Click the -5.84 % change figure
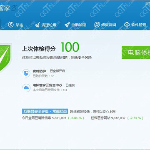Viewport: 150px width, 150px height. [76, 118]
